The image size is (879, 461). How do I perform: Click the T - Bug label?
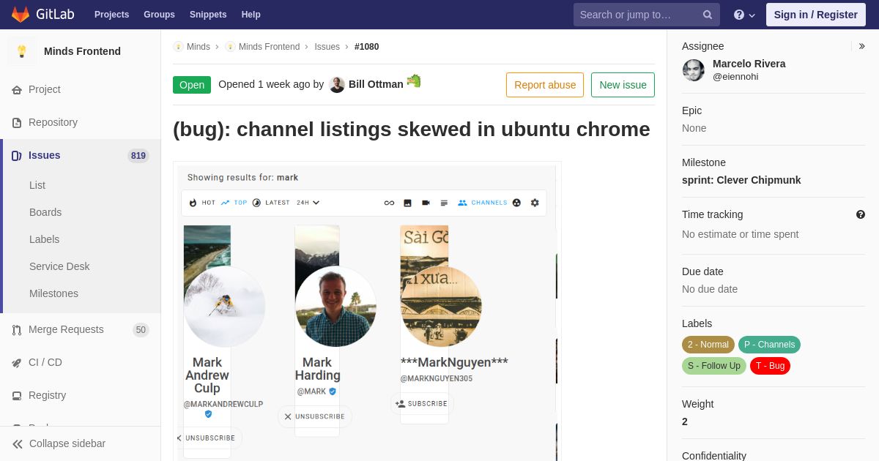point(770,366)
